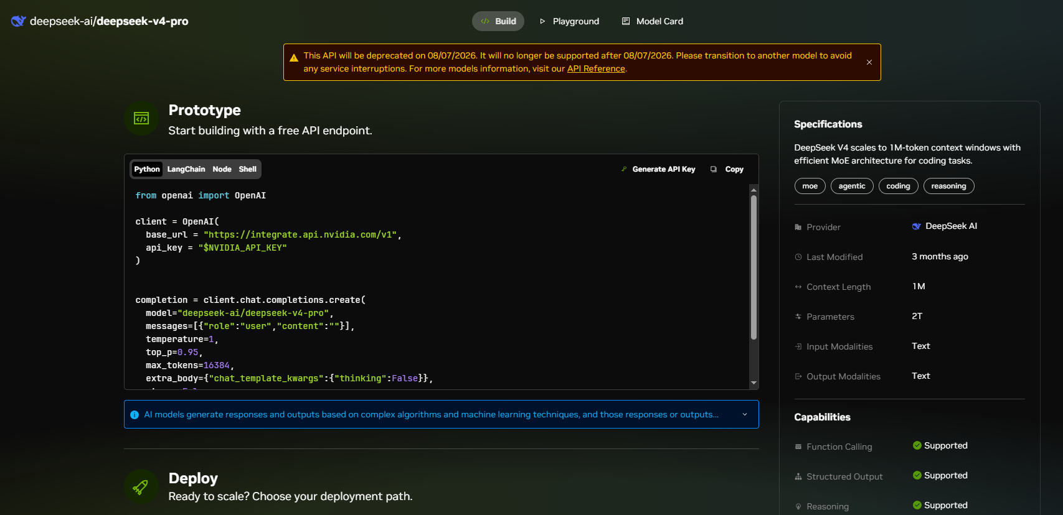Click the key icon beside Generate API Key

(624, 169)
